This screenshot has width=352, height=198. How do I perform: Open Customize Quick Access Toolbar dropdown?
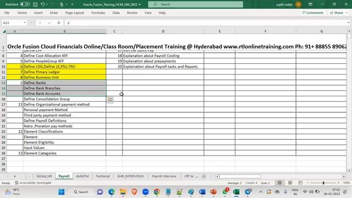[72, 4]
